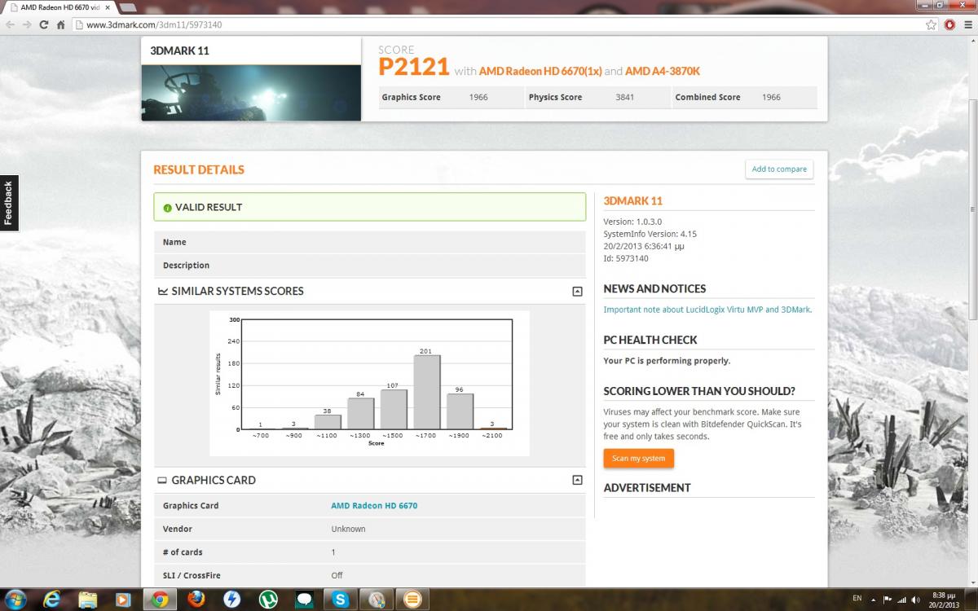Close the AMD Radeon HD 6670 tab

point(107,7)
